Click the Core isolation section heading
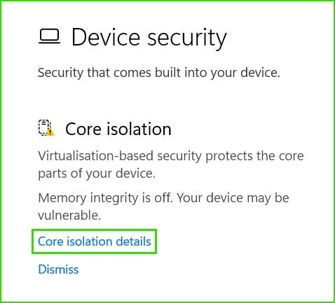Screen dimensions: 335x303 (118, 129)
